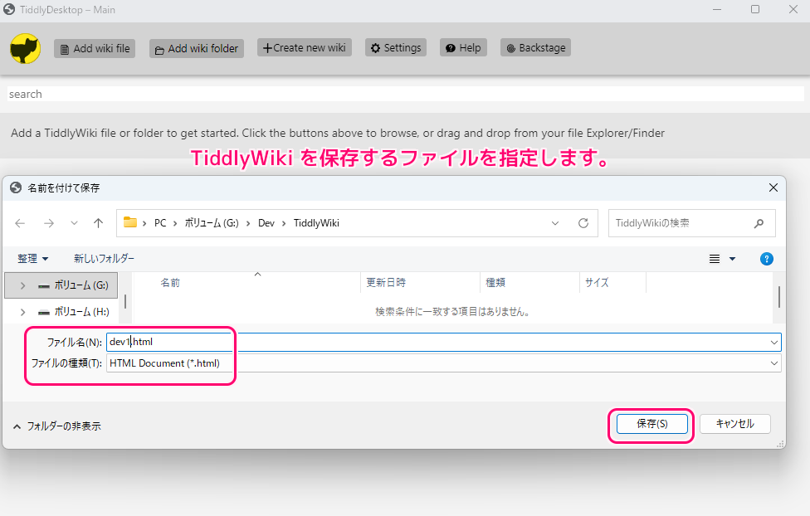Open Settings with the gear icon
This screenshot has height=516, width=810.
click(395, 47)
